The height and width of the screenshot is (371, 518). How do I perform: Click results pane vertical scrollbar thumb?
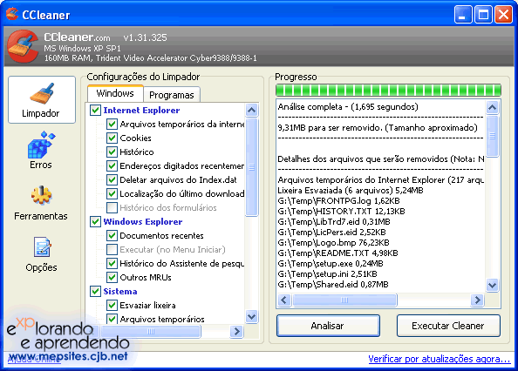pyautogui.click(x=492, y=136)
